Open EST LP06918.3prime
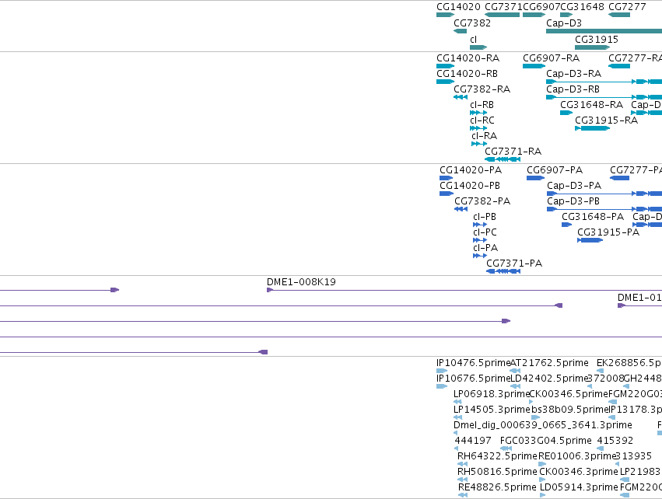662x499 pixels. point(457,403)
